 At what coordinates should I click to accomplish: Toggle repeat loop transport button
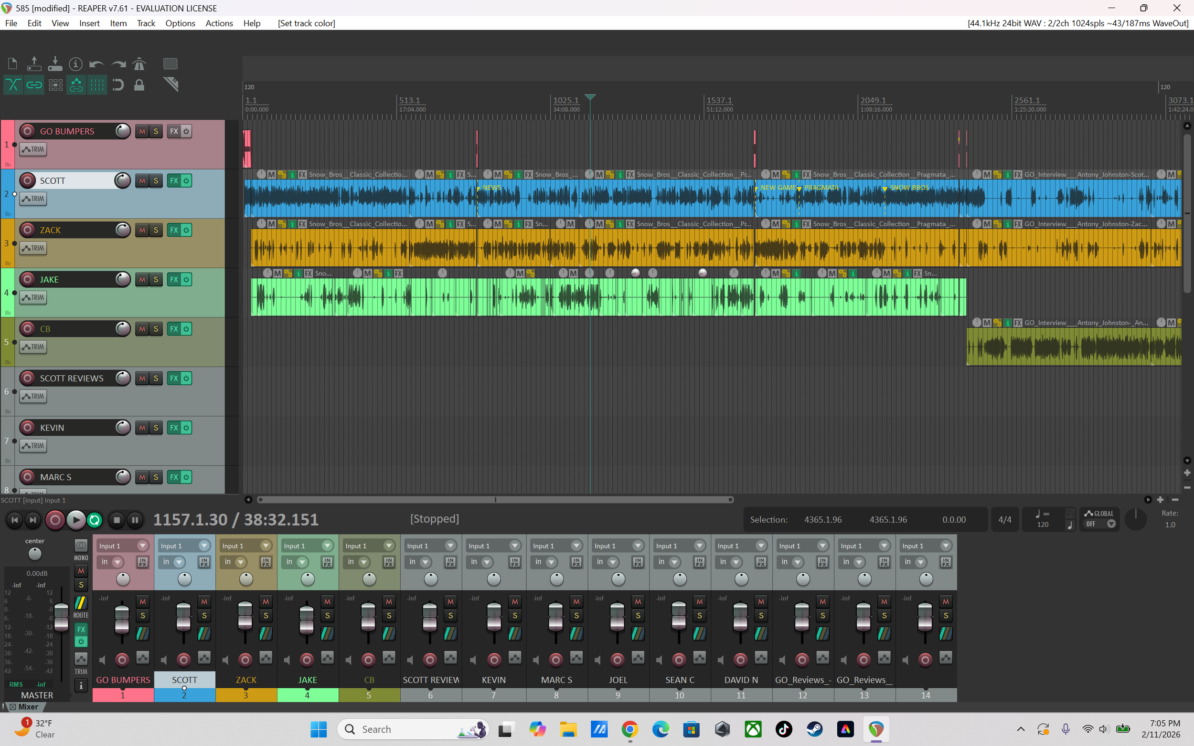pyautogui.click(x=94, y=520)
